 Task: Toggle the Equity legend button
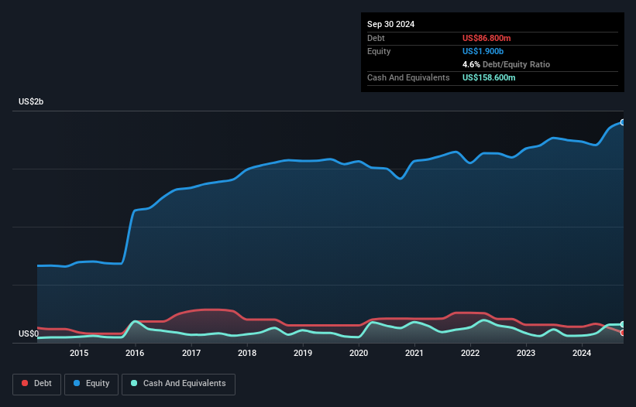point(91,384)
